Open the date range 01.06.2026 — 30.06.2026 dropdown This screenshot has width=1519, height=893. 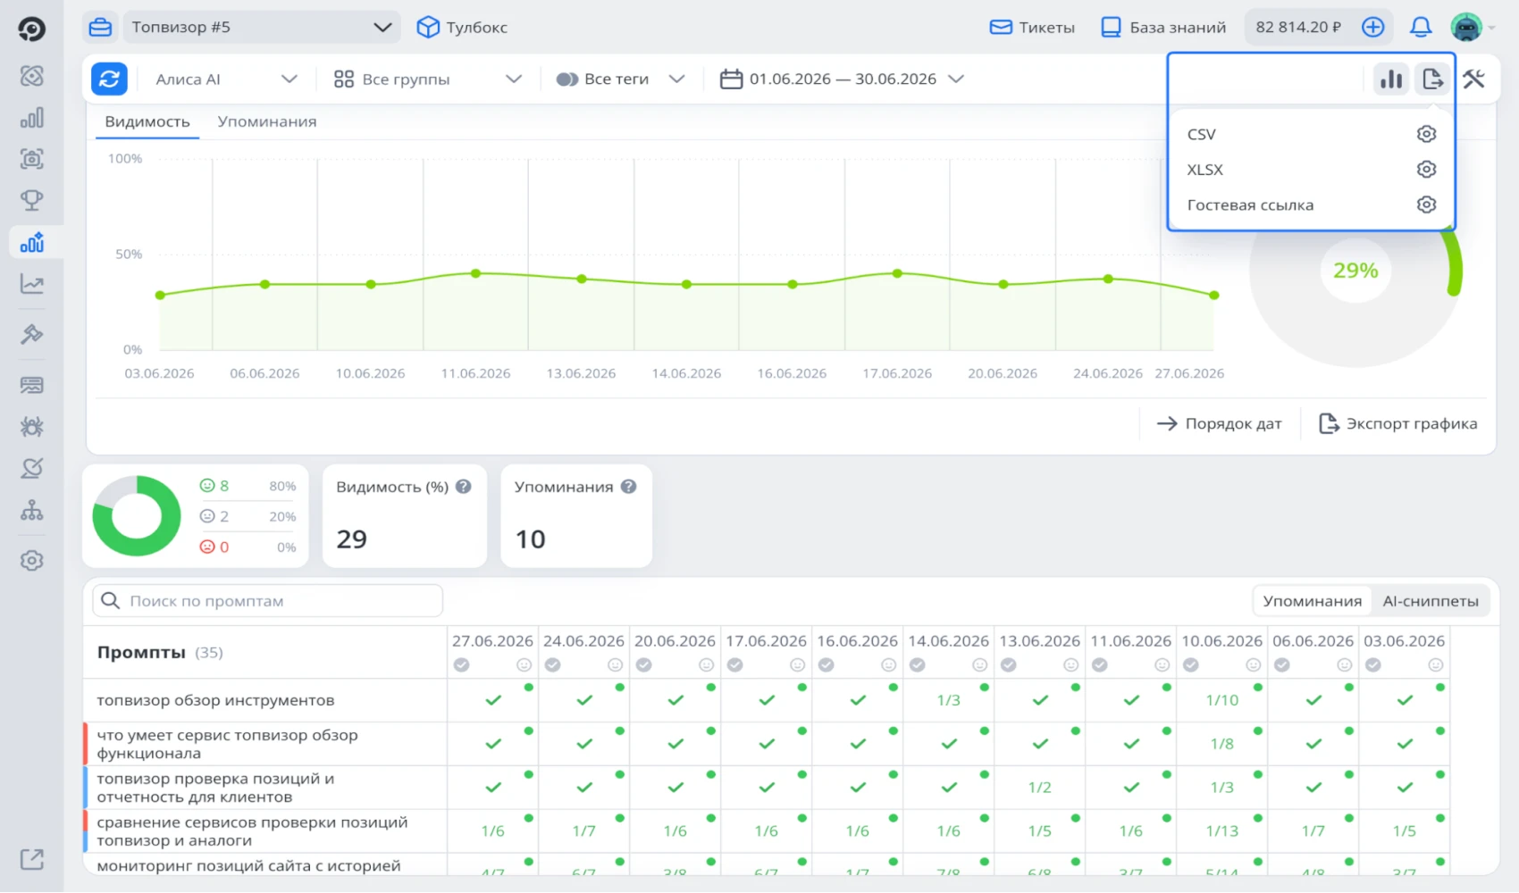pyautogui.click(x=843, y=79)
